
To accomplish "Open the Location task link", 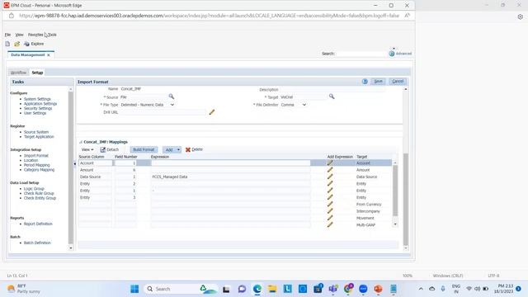I will (x=31, y=160).
